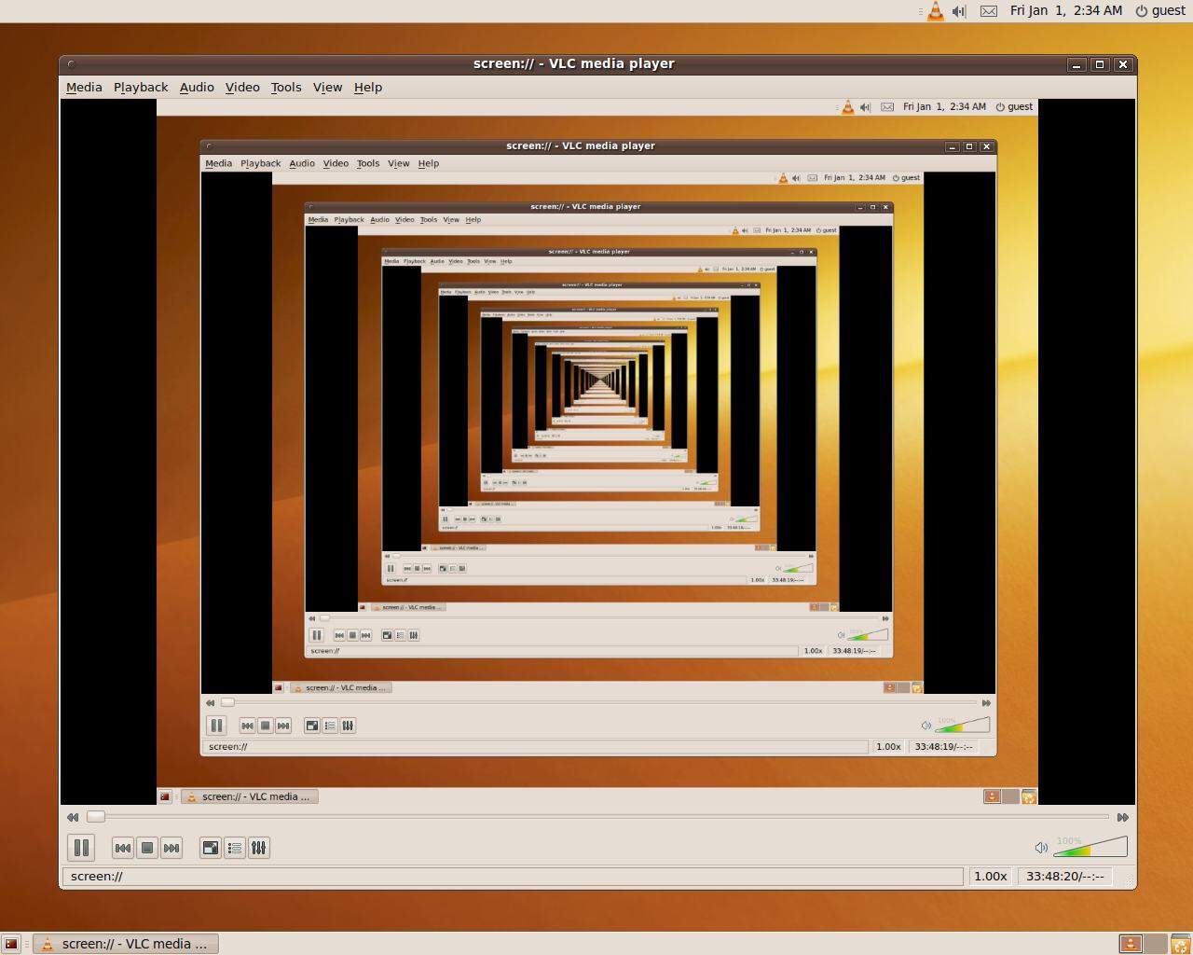Open the Audio menu
The image size is (1193, 955).
click(197, 87)
